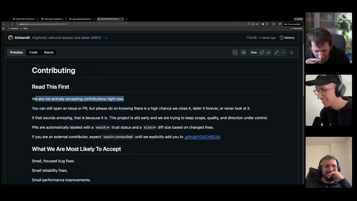357x201 pixels.
Task: Click the zoom magnifier icon in address bar
Action: [x=249, y=24]
